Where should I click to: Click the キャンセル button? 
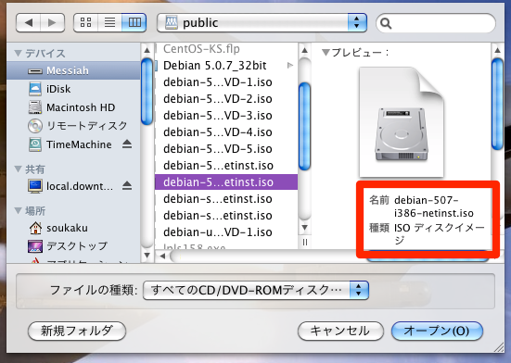point(340,332)
